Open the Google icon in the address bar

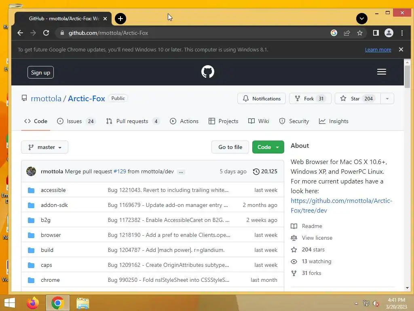[x=334, y=33]
